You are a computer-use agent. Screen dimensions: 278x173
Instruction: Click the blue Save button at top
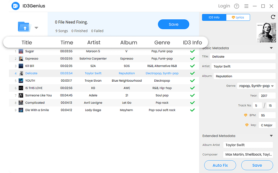click(173, 24)
